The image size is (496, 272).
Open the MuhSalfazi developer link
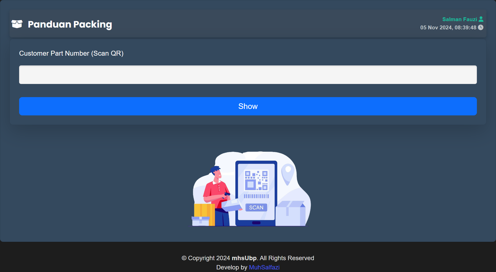click(x=264, y=267)
